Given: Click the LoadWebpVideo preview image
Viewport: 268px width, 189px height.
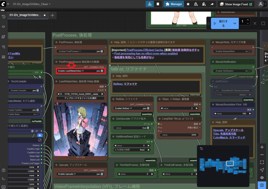Looking at the screenshot, I should [x=80, y=129].
